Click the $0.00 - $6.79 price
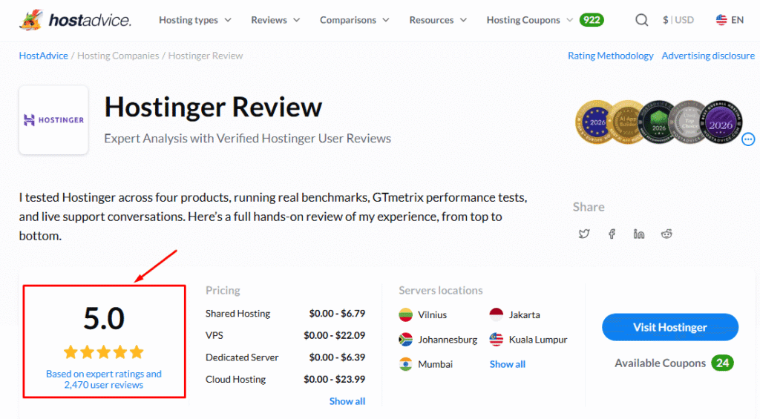Screen dimensions: 760x419 [x=338, y=314]
